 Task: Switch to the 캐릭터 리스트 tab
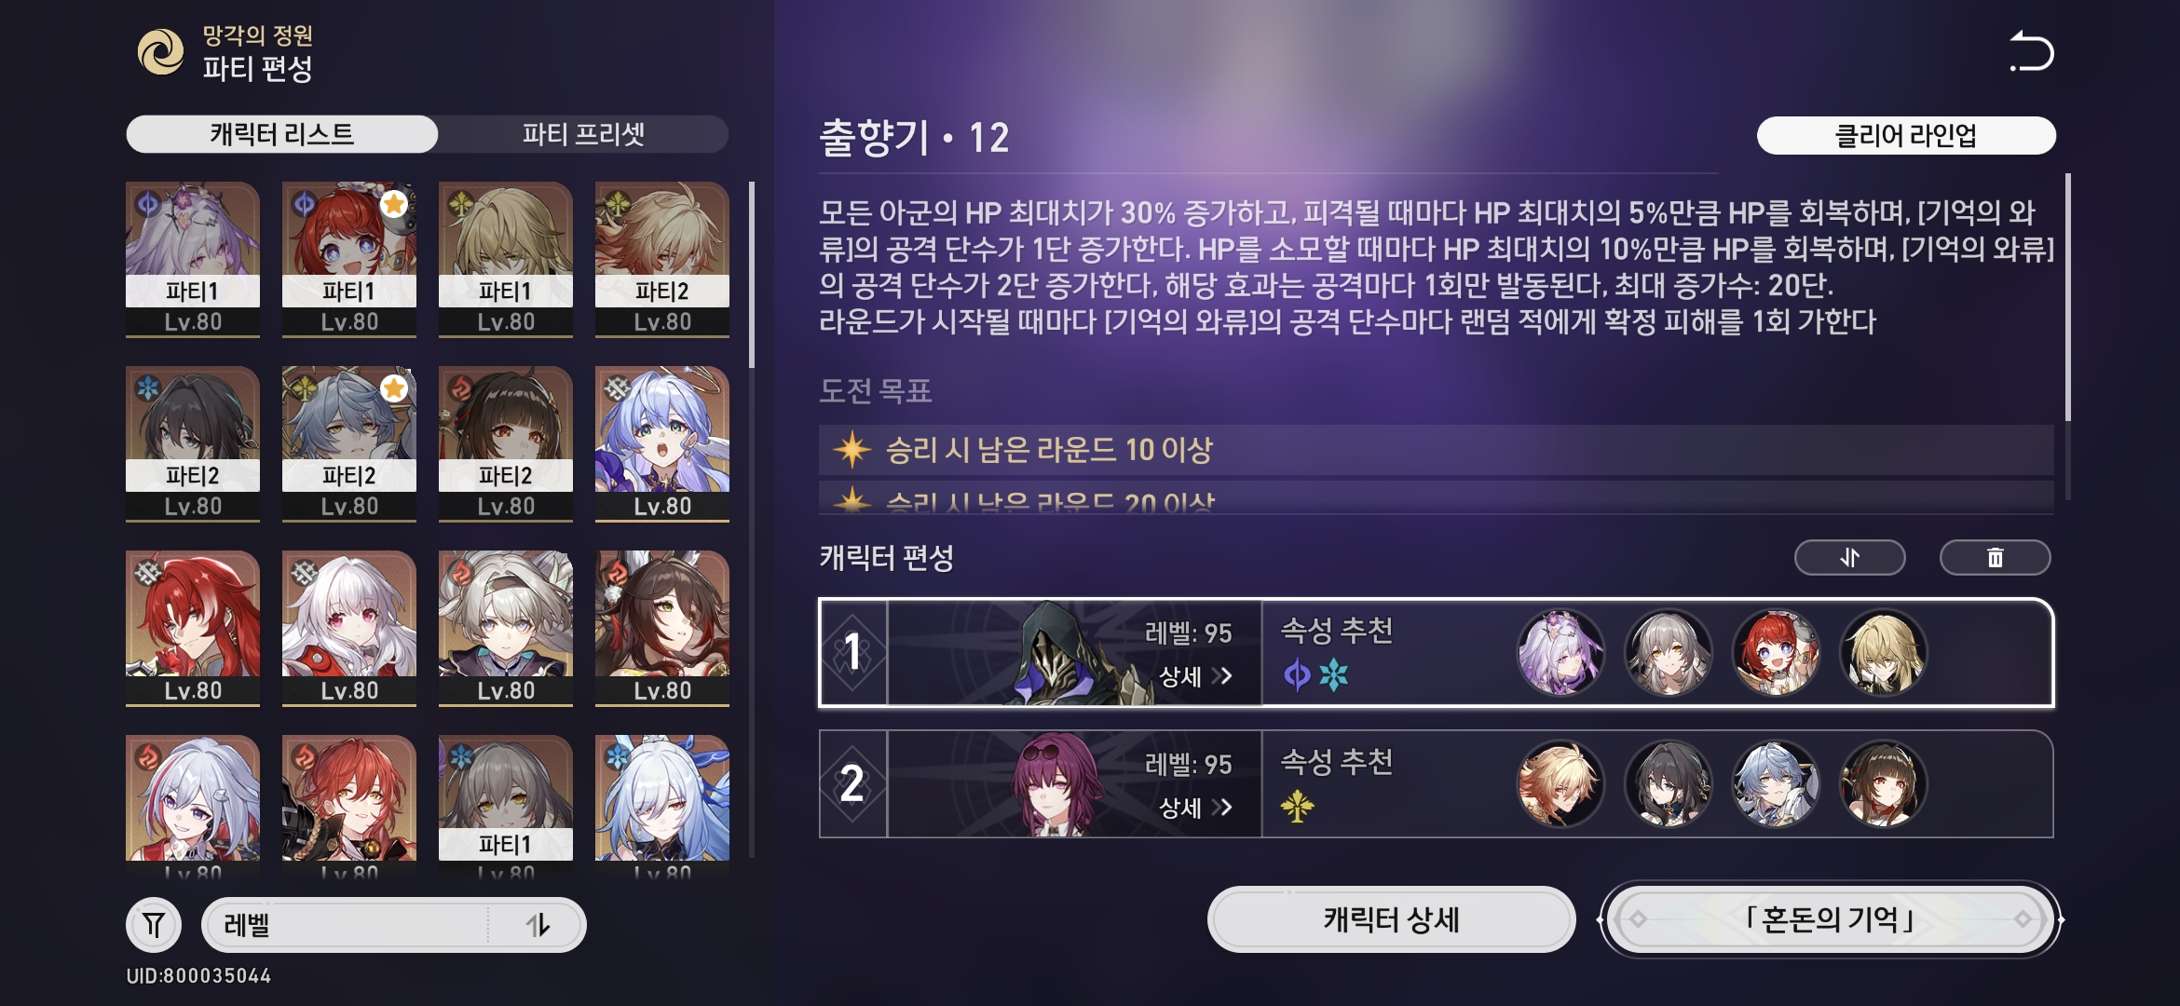(x=282, y=134)
